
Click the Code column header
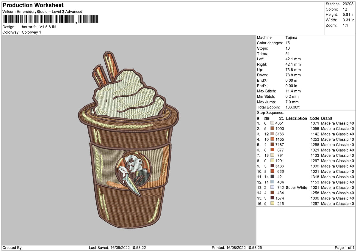pyautogui.click(x=314, y=118)
